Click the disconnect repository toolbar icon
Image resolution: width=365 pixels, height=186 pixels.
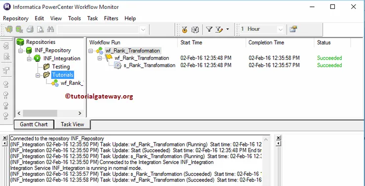point(19,29)
